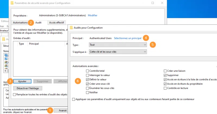Open the Type dropdown showing Tout
The width and height of the screenshot is (217, 114).
[x=118, y=45]
